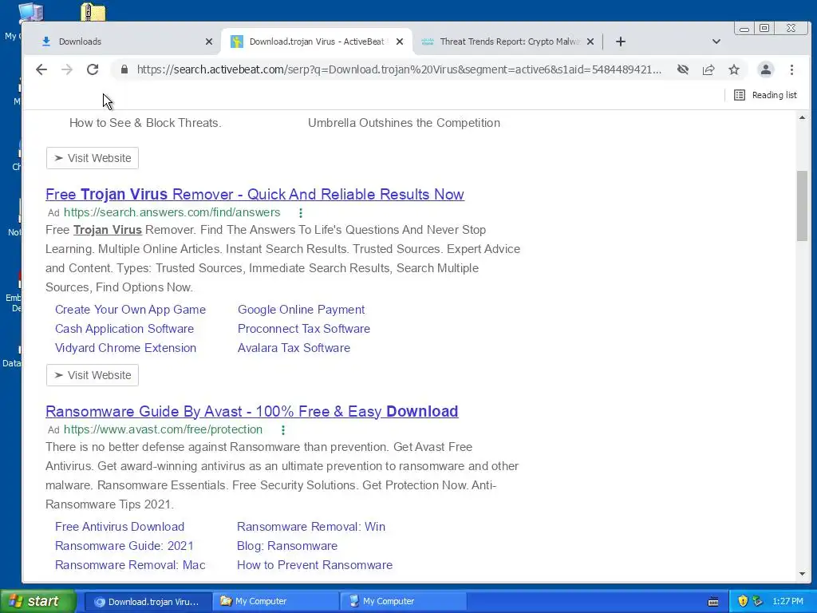This screenshot has width=817, height=613.
Task: Open Free Antivirus Download link
Action: (120, 527)
